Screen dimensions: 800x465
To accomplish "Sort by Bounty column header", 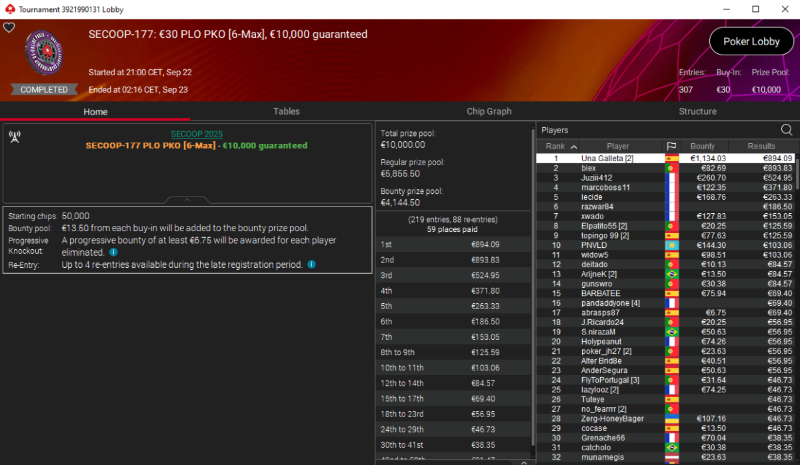I will tap(703, 146).
